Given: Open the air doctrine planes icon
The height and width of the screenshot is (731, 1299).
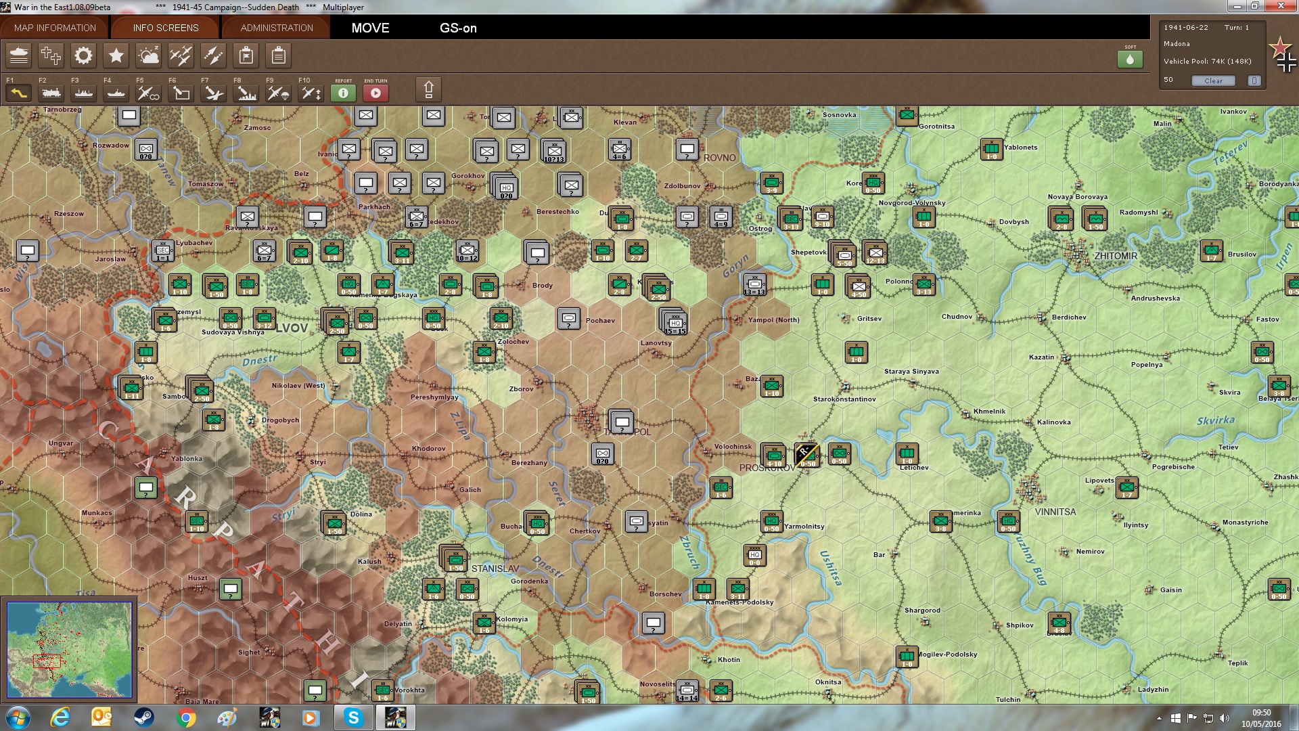Looking at the screenshot, I should click(181, 56).
